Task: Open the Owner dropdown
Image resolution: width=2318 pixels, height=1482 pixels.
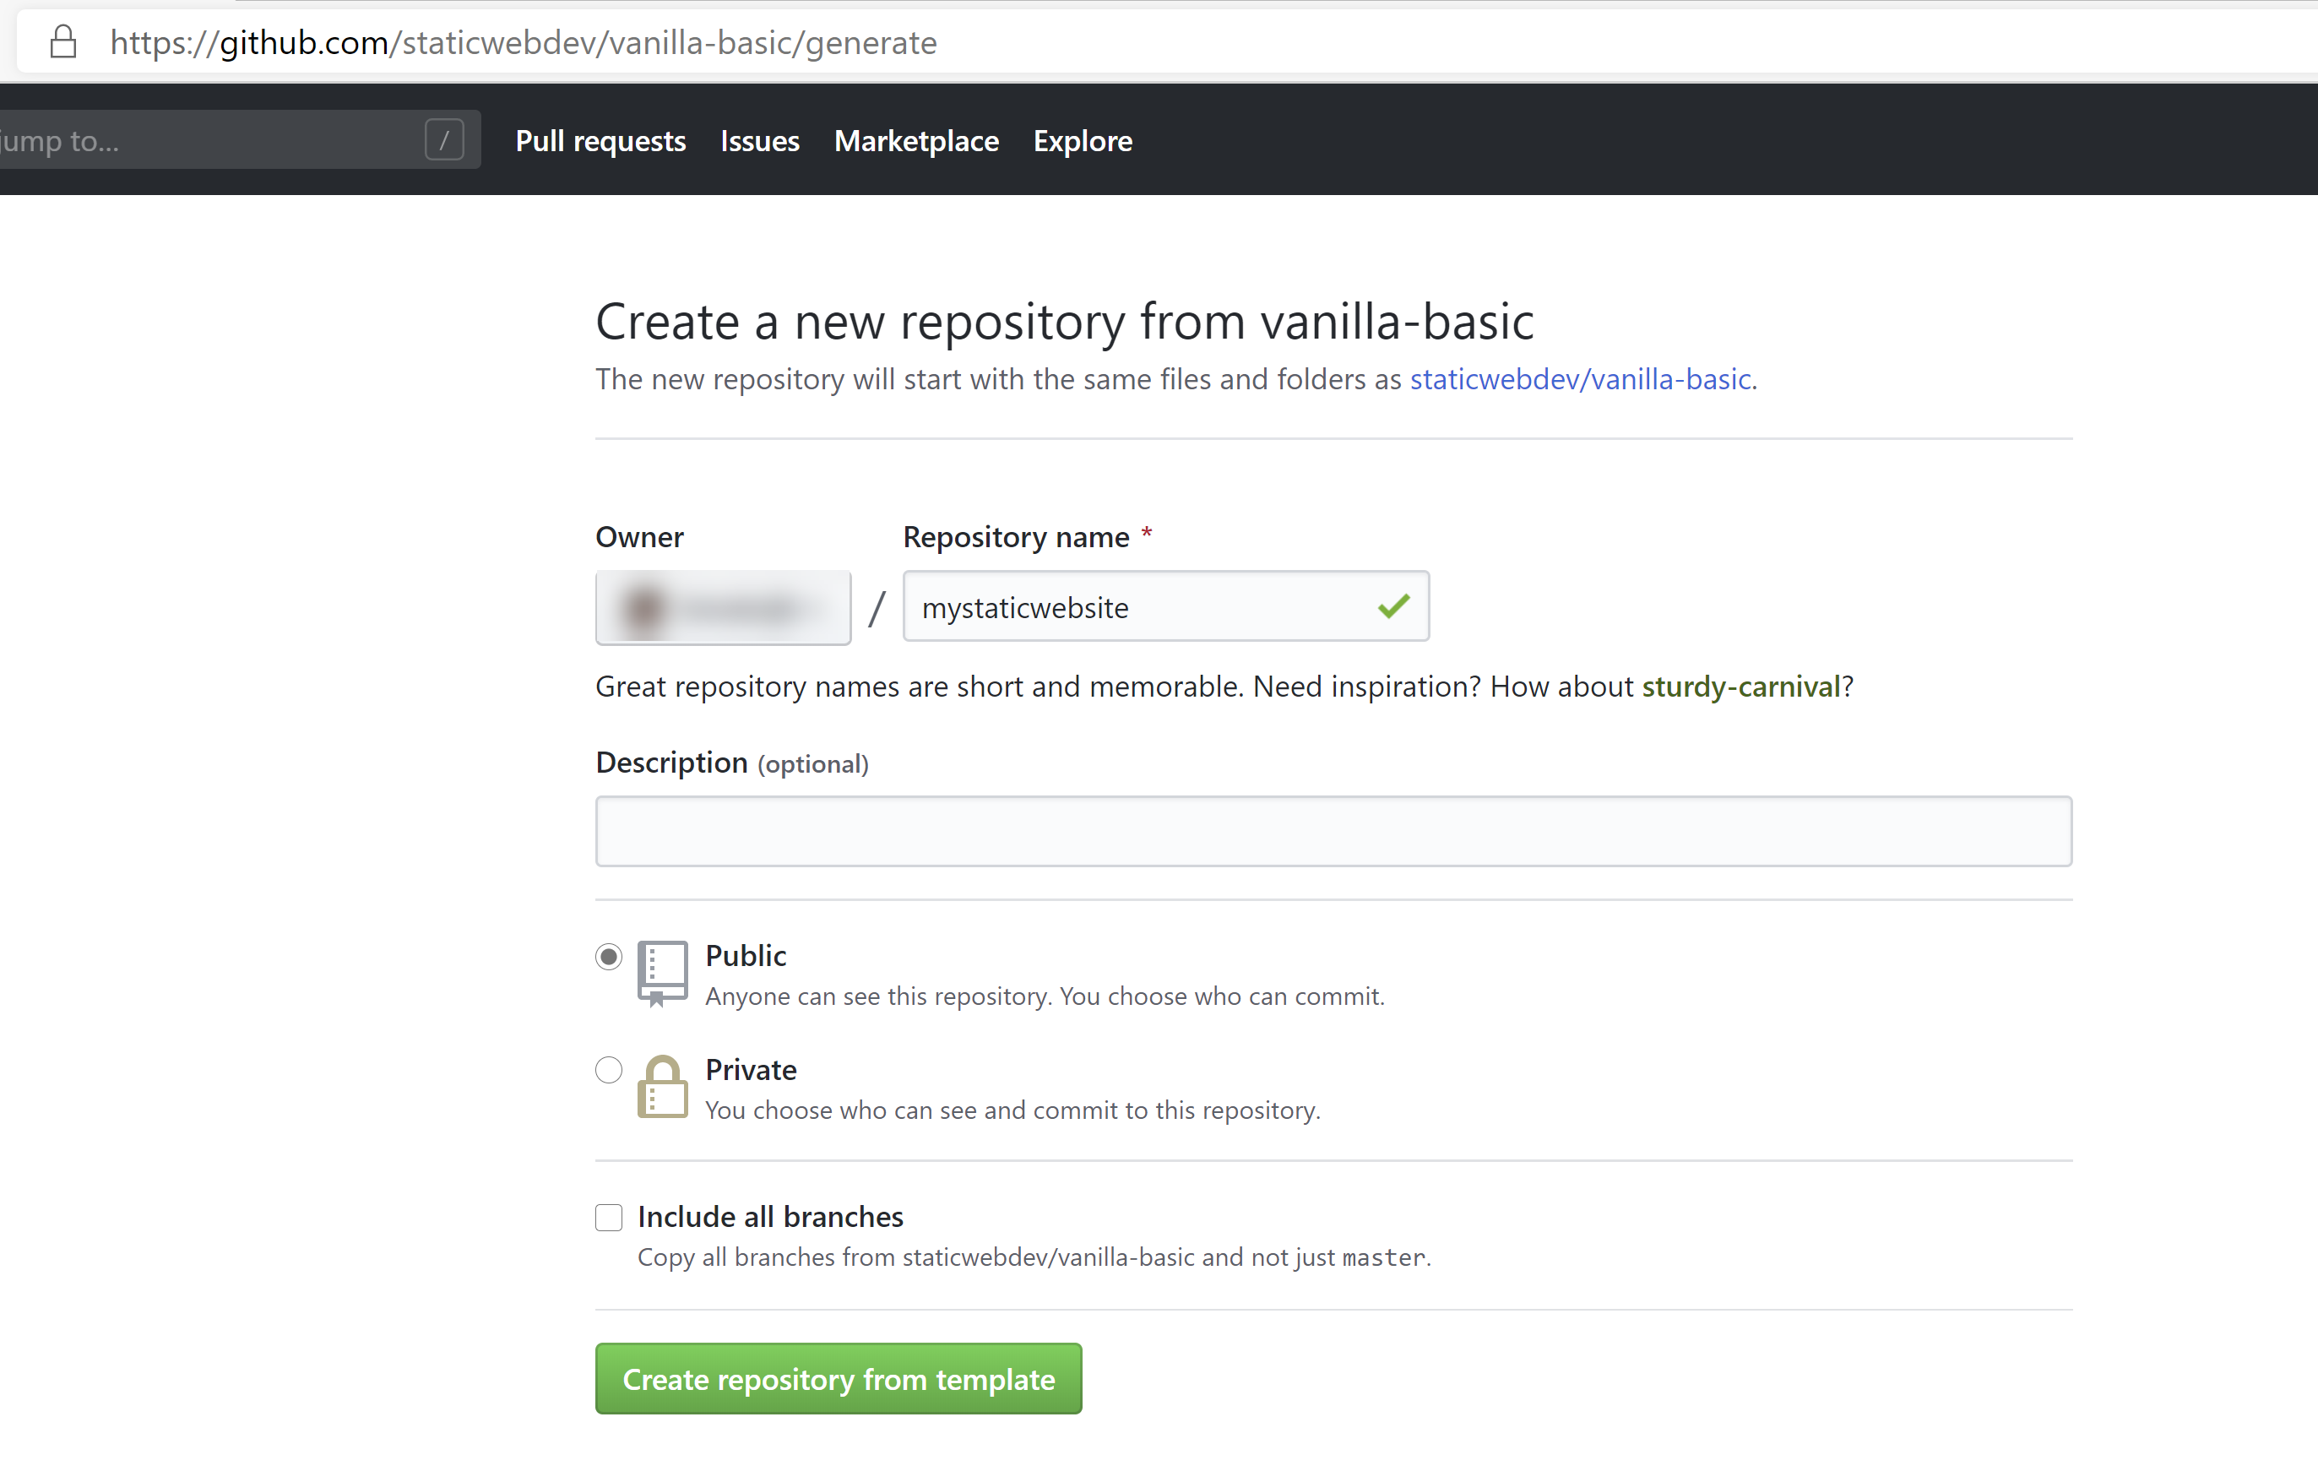Action: pyautogui.click(x=723, y=607)
